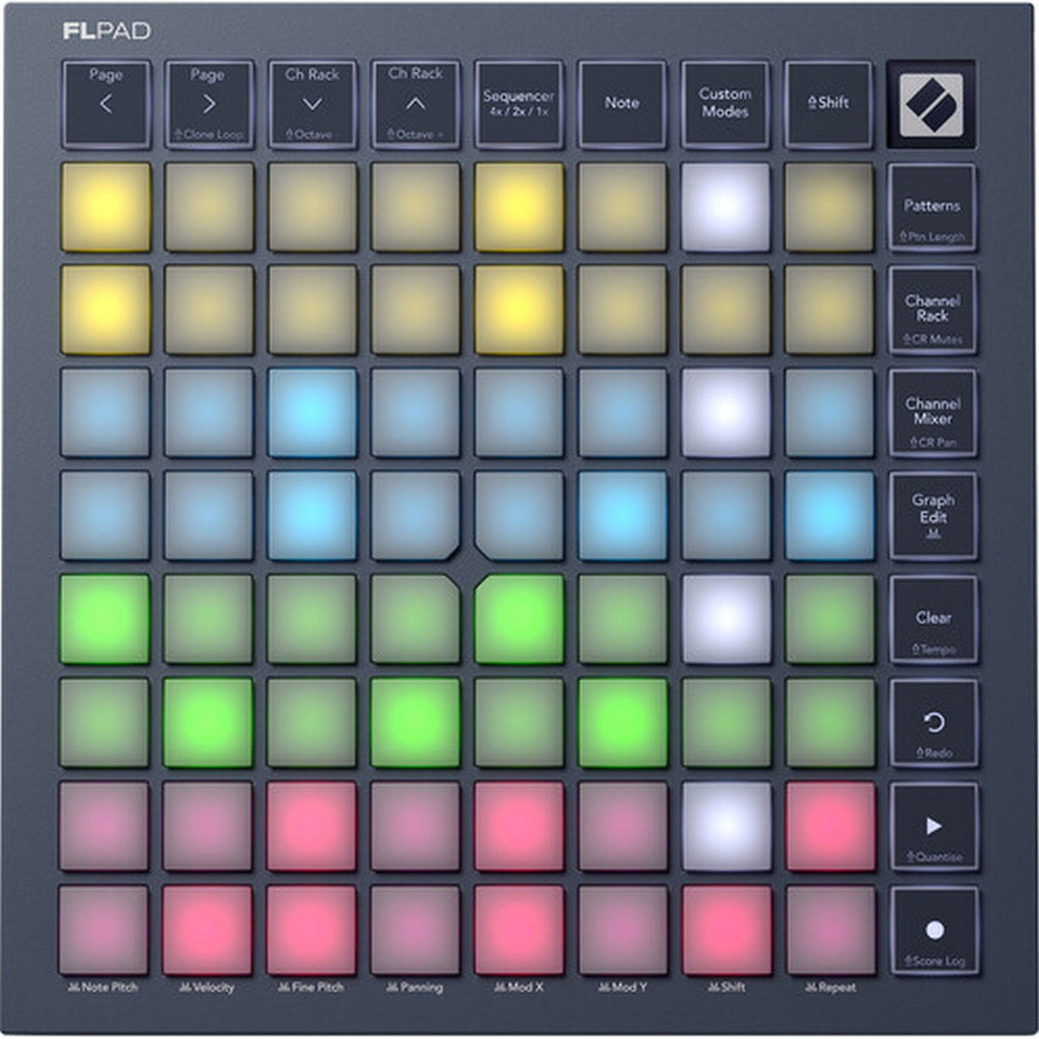The image size is (1039, 1039).
Task: Select the Channel Mixer button
Action: point(933,414)
